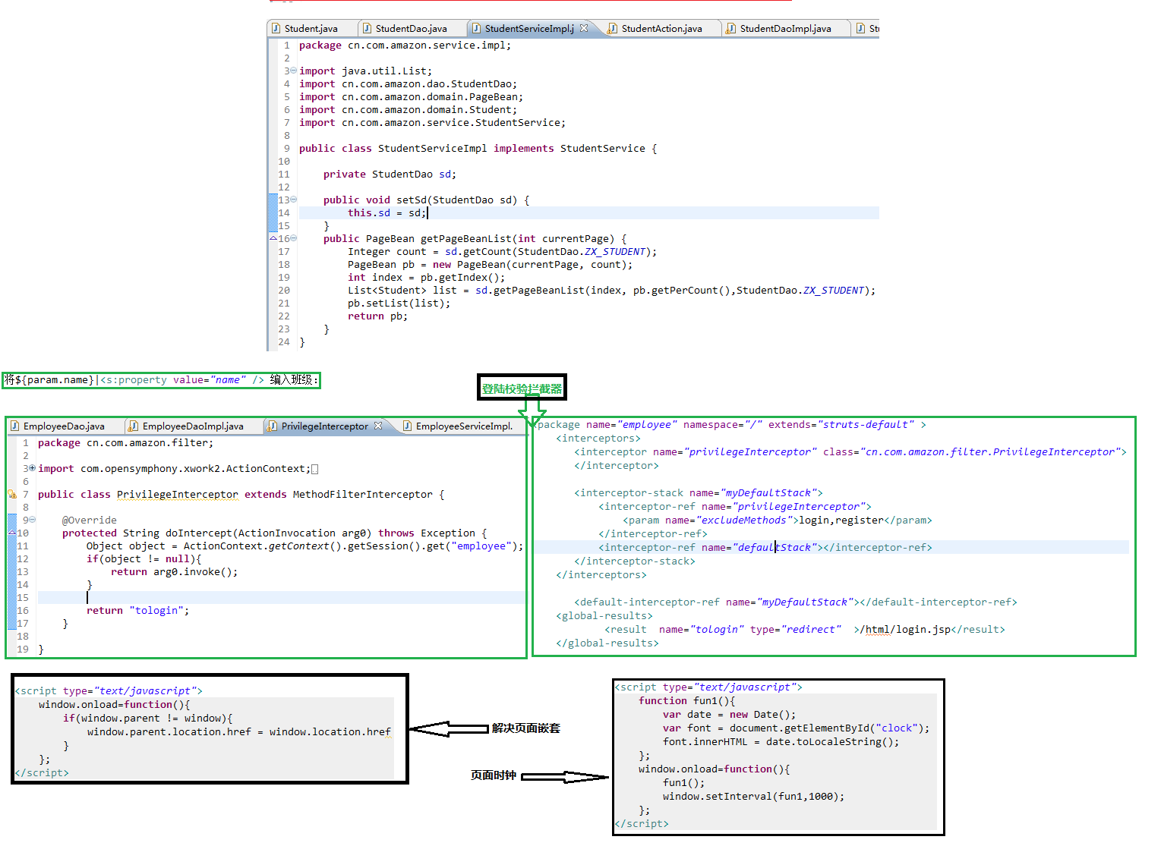Click 'import cn.com.amazon.domain.PageBean;' line
The width and height of the screenshot is (1161, 846).
click(411, 96)
